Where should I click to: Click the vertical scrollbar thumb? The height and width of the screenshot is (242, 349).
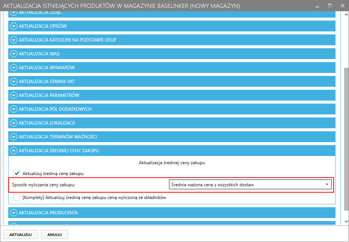click(346, 138)
